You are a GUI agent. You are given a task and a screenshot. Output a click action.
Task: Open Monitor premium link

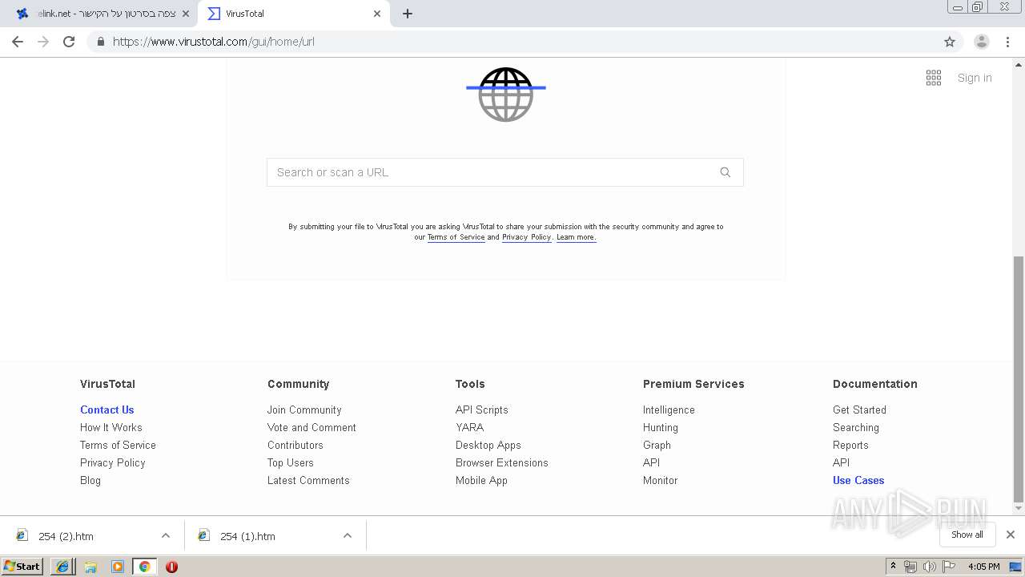(x=661, y=480)
